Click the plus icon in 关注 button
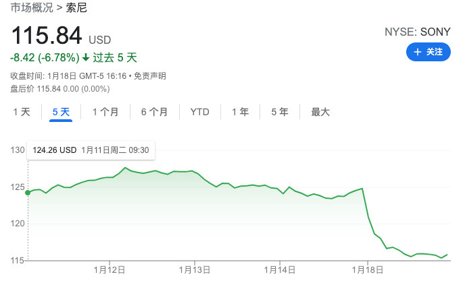 coord(418,51)
